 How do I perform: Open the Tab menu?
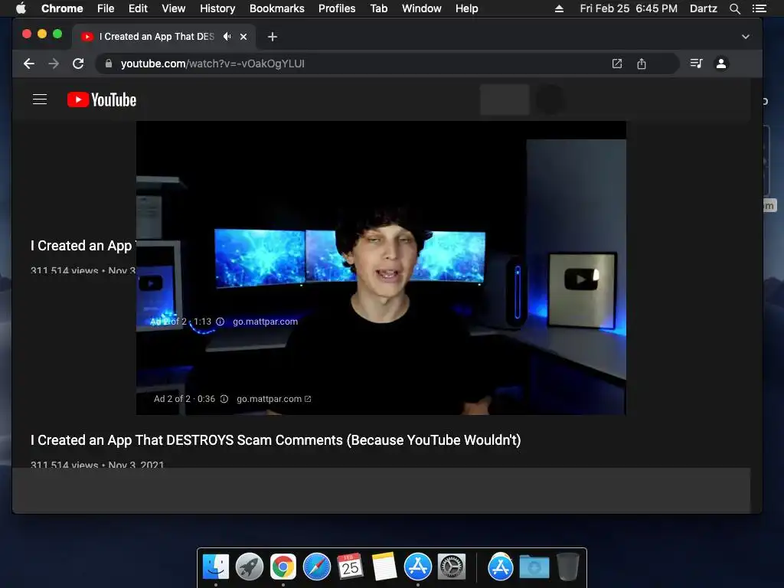point(379,8)
